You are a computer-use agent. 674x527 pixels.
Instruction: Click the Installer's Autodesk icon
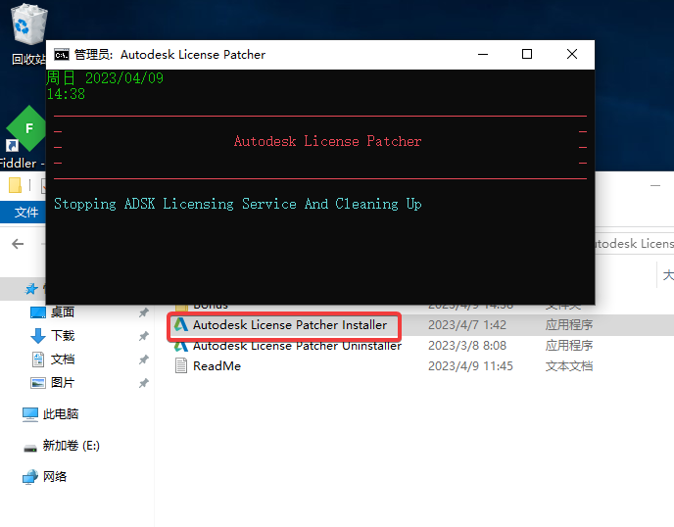click(181, 325)
